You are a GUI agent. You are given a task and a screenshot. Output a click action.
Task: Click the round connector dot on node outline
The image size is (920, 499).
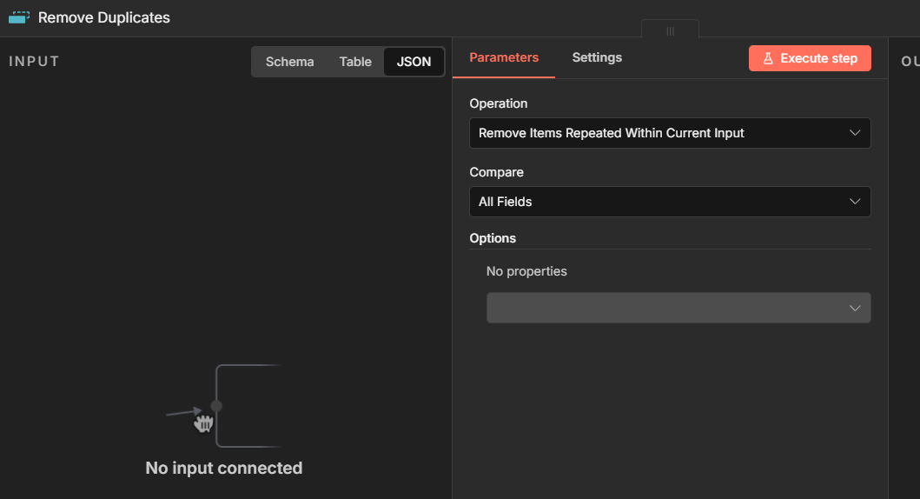pyautogui.click(x=216, y=406)
